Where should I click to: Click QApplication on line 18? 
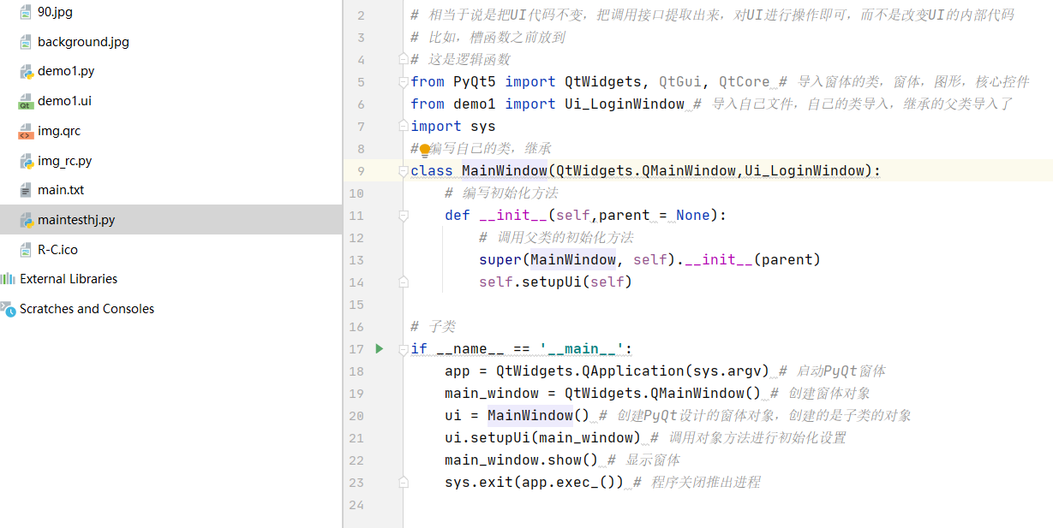click(633, 371)
